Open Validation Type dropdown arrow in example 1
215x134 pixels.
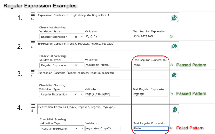click(x=82, y=37)
